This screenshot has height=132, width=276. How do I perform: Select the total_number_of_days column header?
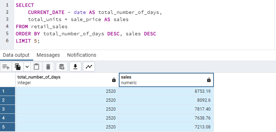coord(67,80)
